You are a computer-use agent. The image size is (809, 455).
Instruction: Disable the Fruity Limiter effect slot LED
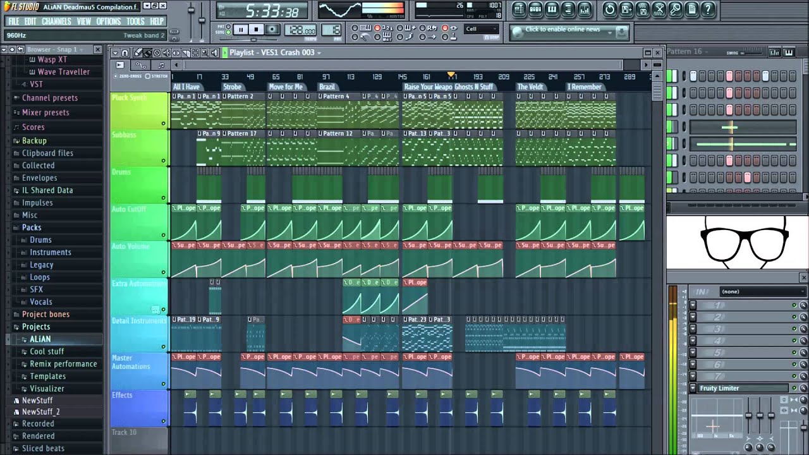pyautogui.click(x=794, y=388)
